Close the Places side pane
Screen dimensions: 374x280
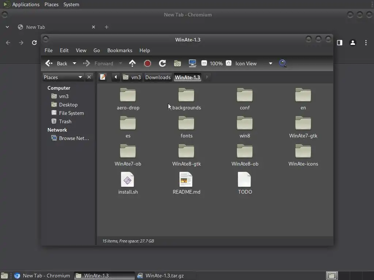pyautogui.click(x=89, y=77)
